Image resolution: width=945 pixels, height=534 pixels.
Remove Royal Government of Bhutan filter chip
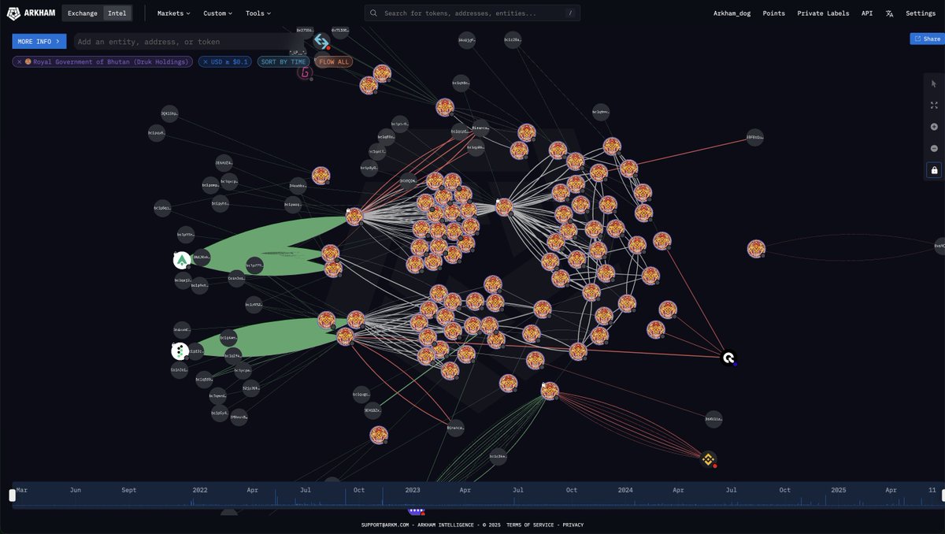click(x=19, y=61)
